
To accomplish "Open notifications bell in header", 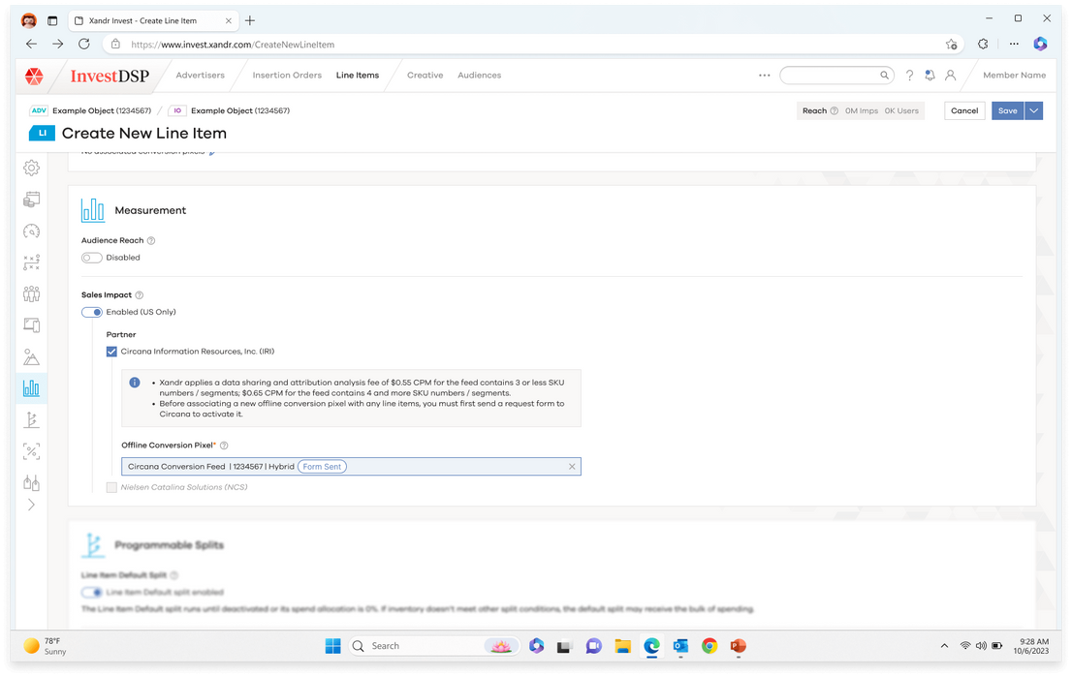I will [x=930, y=76].
